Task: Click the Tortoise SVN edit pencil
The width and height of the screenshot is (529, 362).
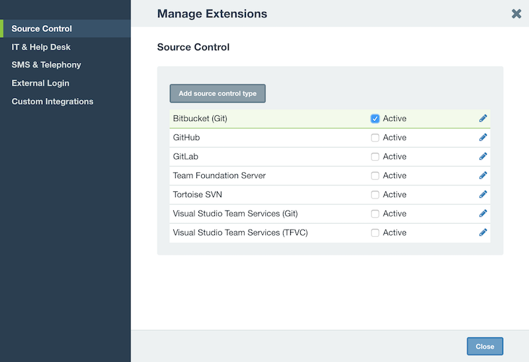Action: point(483,194)
